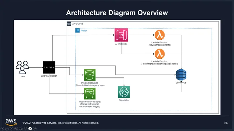Image resolution: width=234 pixels, height=131 pixels.
Task: Click 'Image Public S3 Bucket' caption text
Action: point(90,102)
